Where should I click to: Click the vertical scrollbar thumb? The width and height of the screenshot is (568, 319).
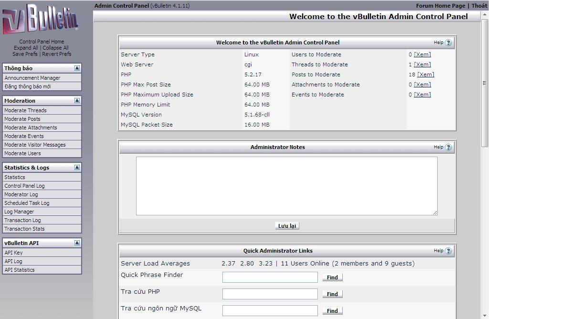pos(484,83)
